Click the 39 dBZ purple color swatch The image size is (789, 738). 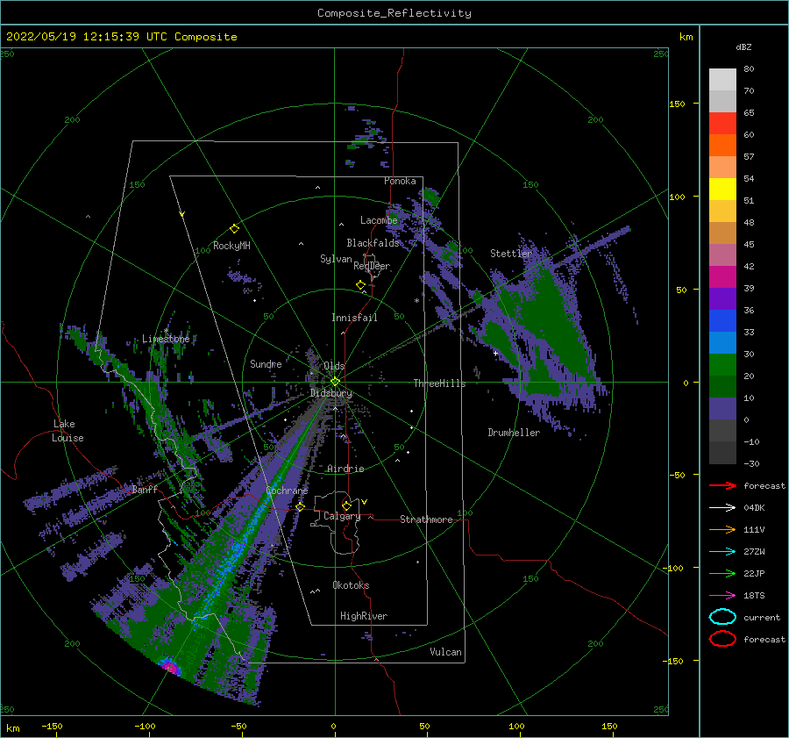722,298
